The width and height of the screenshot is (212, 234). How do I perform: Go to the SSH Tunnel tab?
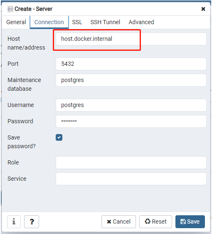point(105,22)
